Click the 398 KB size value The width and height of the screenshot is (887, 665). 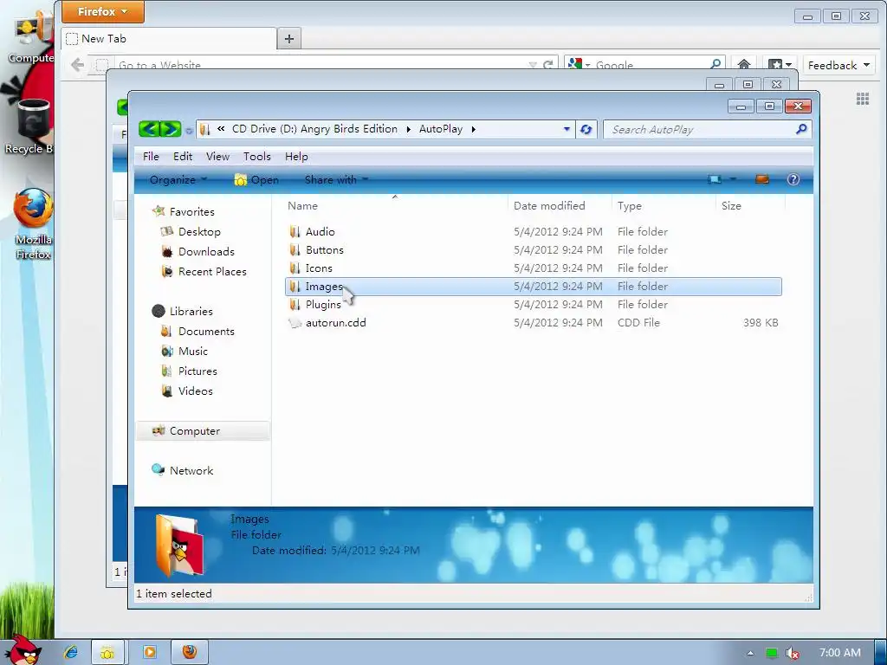point(761,323)
